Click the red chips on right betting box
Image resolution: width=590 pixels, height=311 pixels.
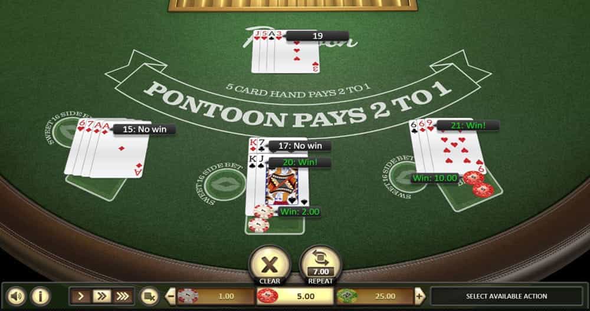(x=477, y=184)
